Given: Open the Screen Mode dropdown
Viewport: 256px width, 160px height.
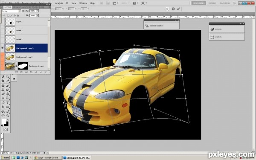Looking at the screenshot, I should point(144,3).
